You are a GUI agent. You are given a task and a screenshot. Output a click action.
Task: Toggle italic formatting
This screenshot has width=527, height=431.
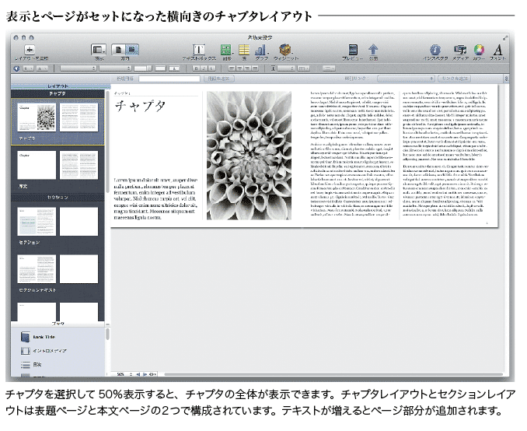click(204, 68)
